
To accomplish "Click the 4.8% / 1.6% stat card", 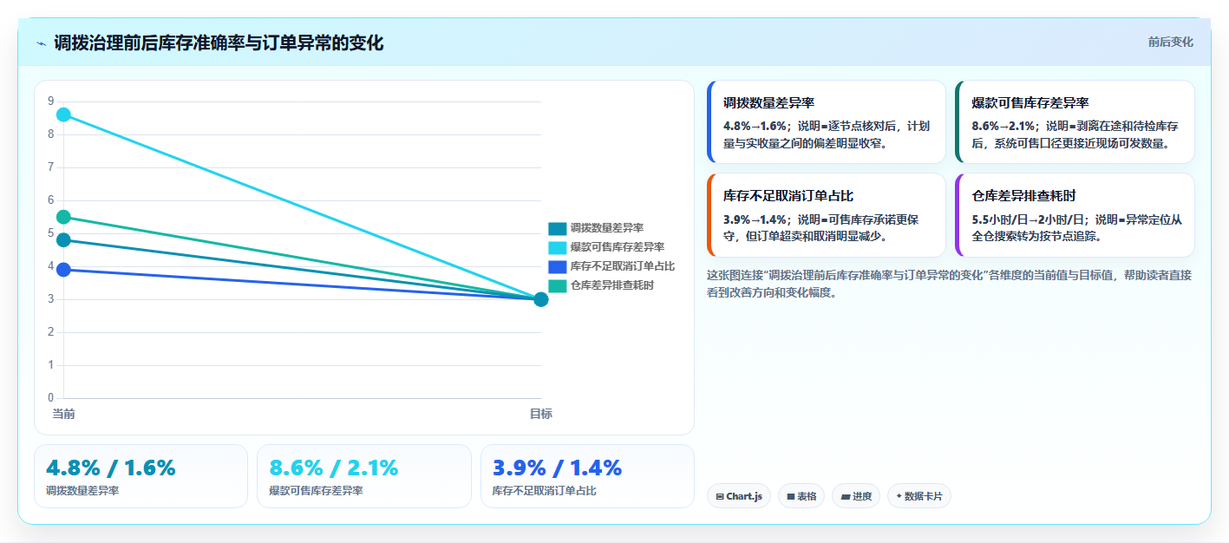I will click(x=141, y=476).
